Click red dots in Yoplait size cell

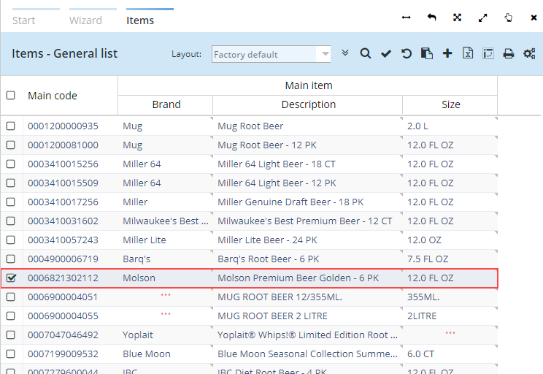click(450, 333)
